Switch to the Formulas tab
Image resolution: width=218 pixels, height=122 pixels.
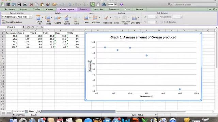click(x=113, y=9)
